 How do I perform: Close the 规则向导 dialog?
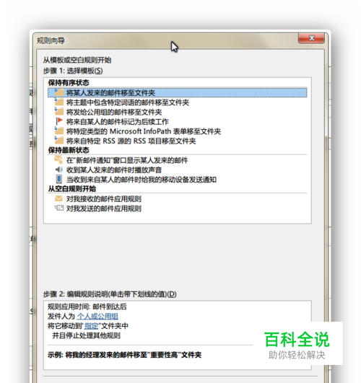312,38
